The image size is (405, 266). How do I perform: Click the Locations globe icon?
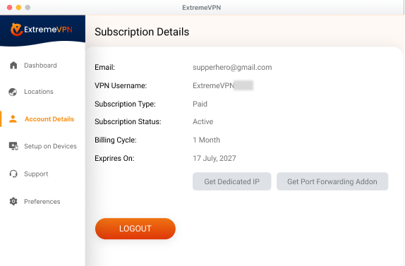coord(13,92)
